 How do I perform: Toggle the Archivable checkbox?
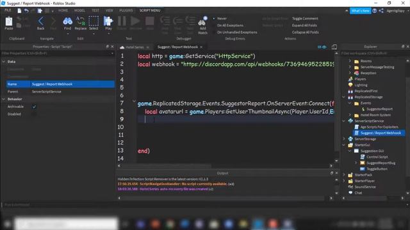[x=34, y=107]
